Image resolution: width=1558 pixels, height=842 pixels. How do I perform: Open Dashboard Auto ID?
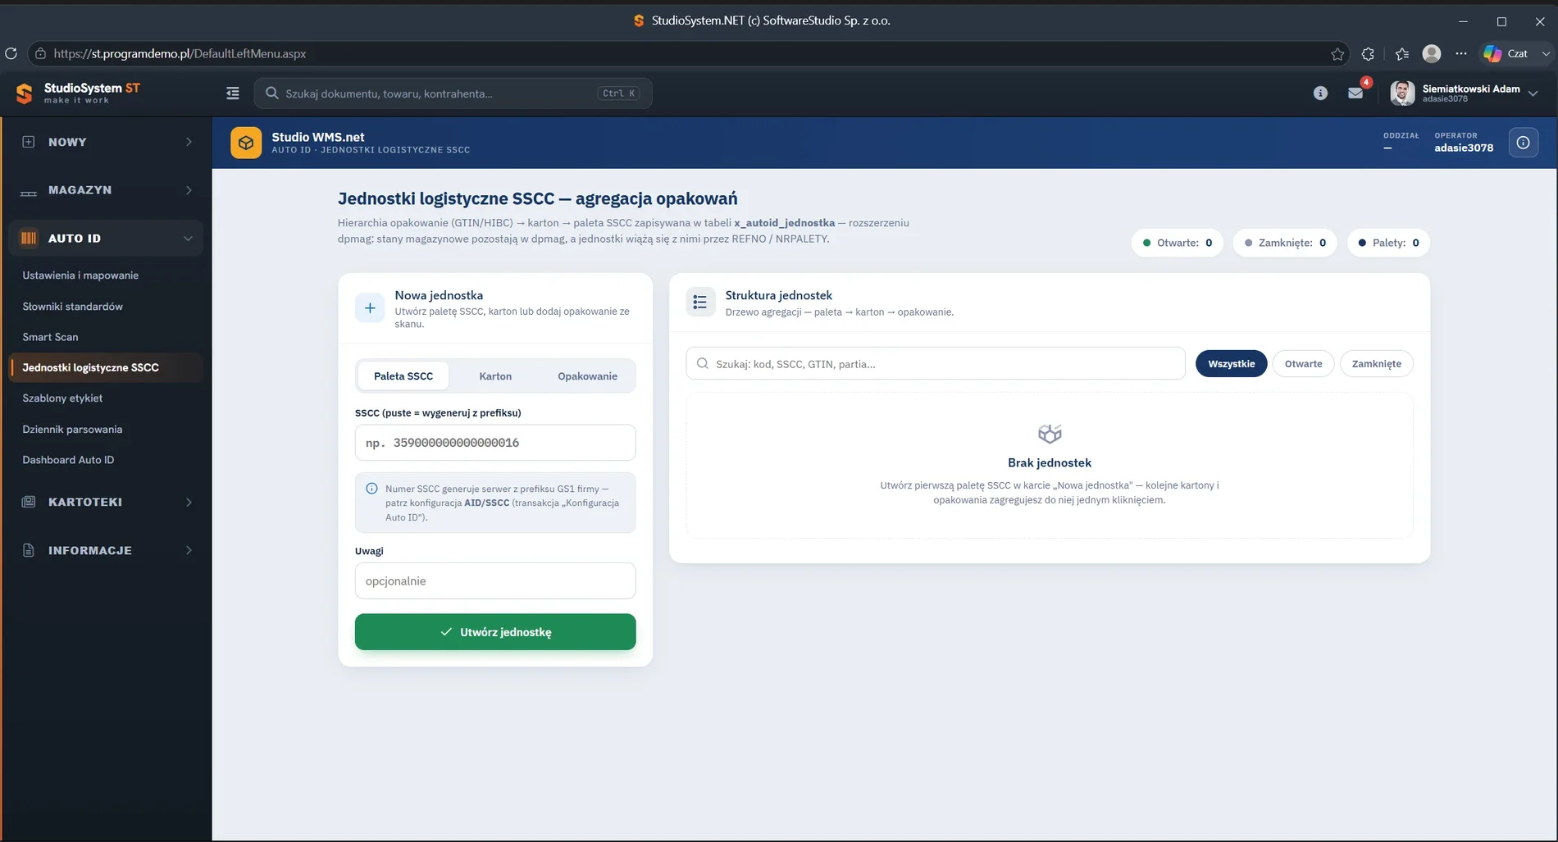click(x=68, y=460)
